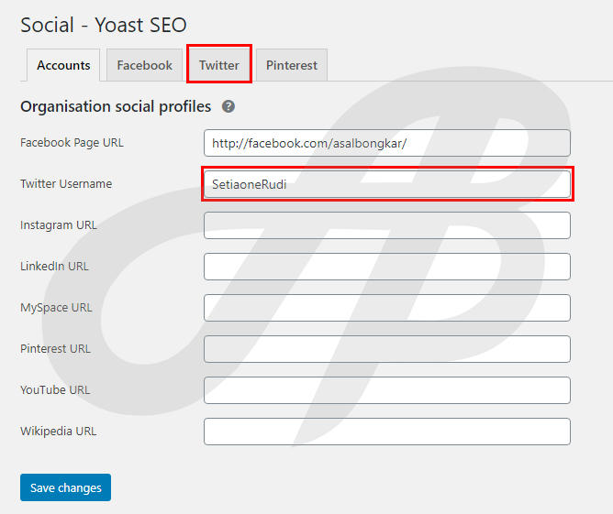
Task: Click the Facebook Page URL label
Action: [72, 143]
